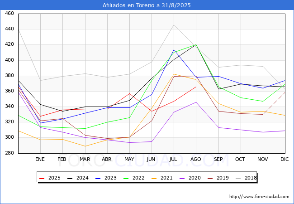Click the 460 y-axis value
The height and width of the screenshot is (204, 294).
coord(9,13)
